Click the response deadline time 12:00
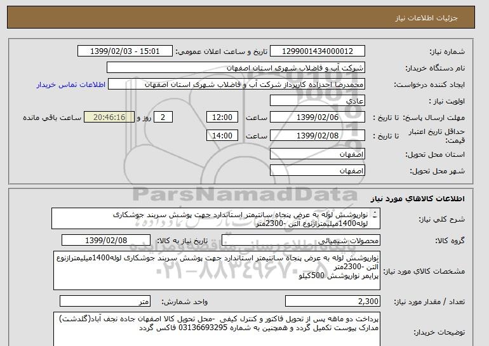The height and width of the screenshot is (346, 489). coord(222,117)
